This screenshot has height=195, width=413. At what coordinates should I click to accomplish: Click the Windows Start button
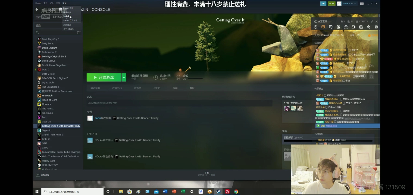[37, 191]
